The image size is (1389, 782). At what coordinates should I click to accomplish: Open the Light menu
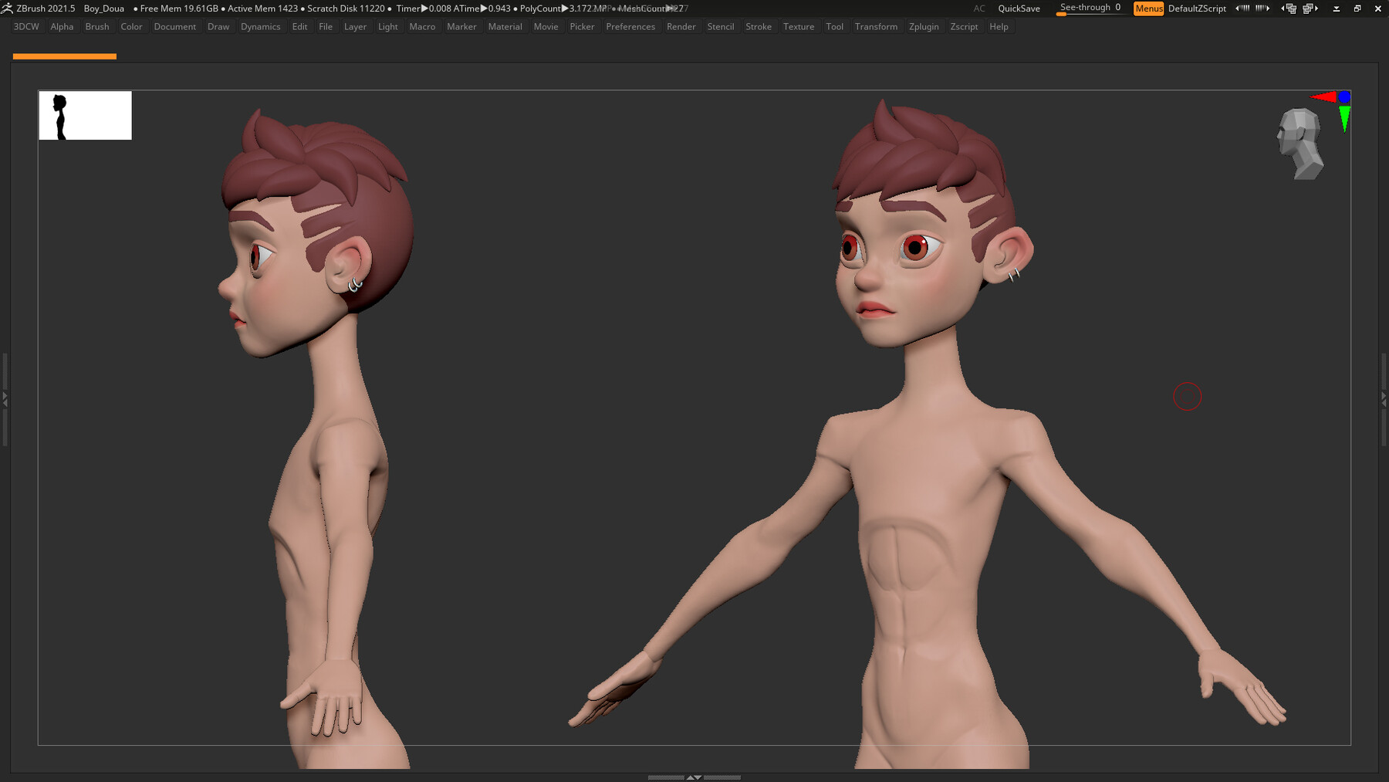pos(388,27)
